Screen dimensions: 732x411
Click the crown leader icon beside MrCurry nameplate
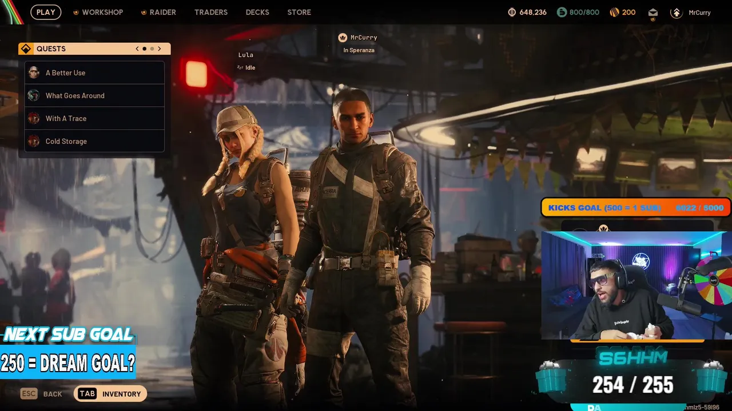pyautogui.click(x=343, y=38)
